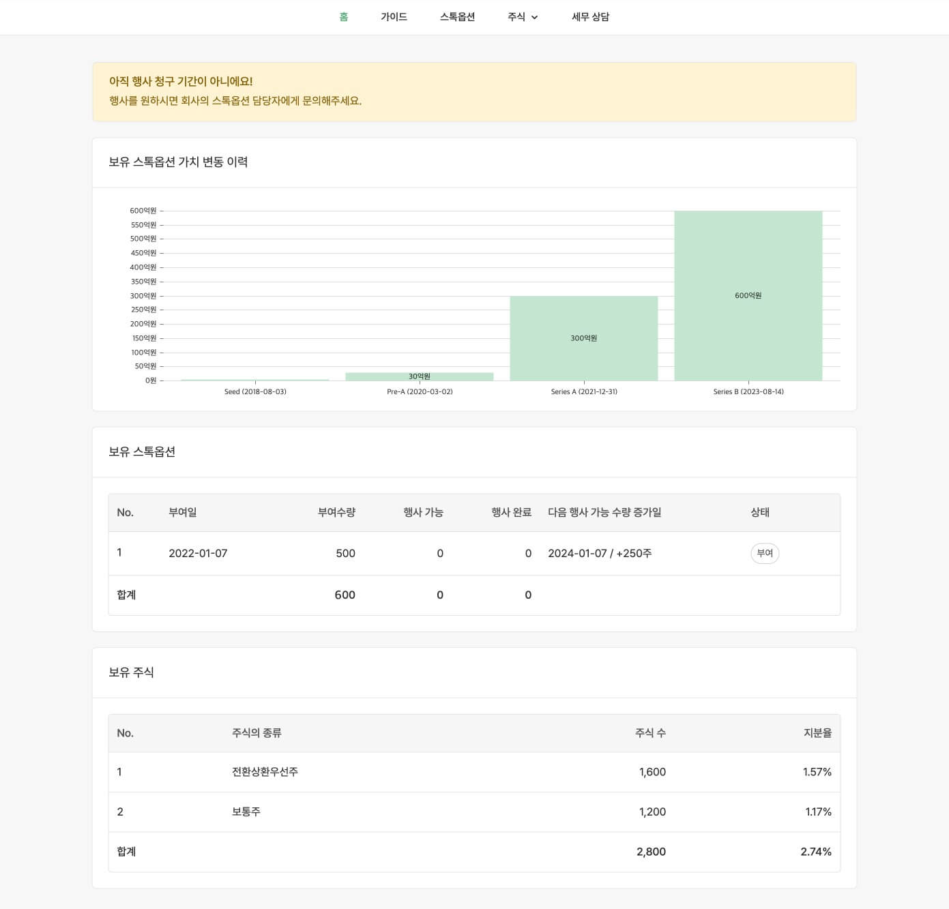The height and width of the screenshot is (909, 949).
Task: Click the 보유 스톡옵션 section title
Action: point(141,451)
